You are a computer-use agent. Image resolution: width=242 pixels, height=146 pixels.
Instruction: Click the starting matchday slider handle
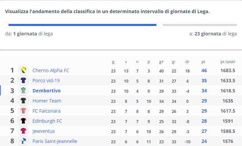tap(5, 25)
